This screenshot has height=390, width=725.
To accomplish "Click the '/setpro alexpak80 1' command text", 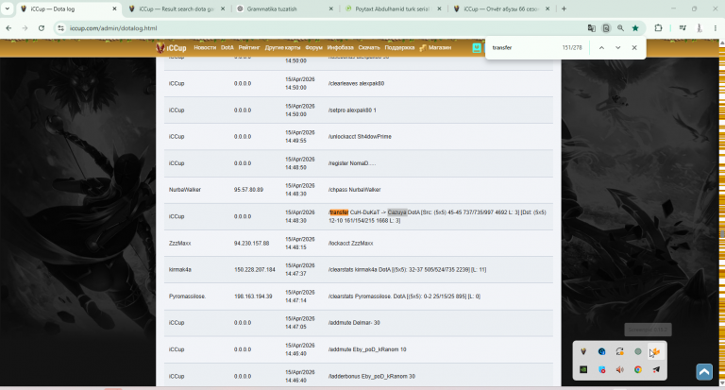I will point(352,110).
